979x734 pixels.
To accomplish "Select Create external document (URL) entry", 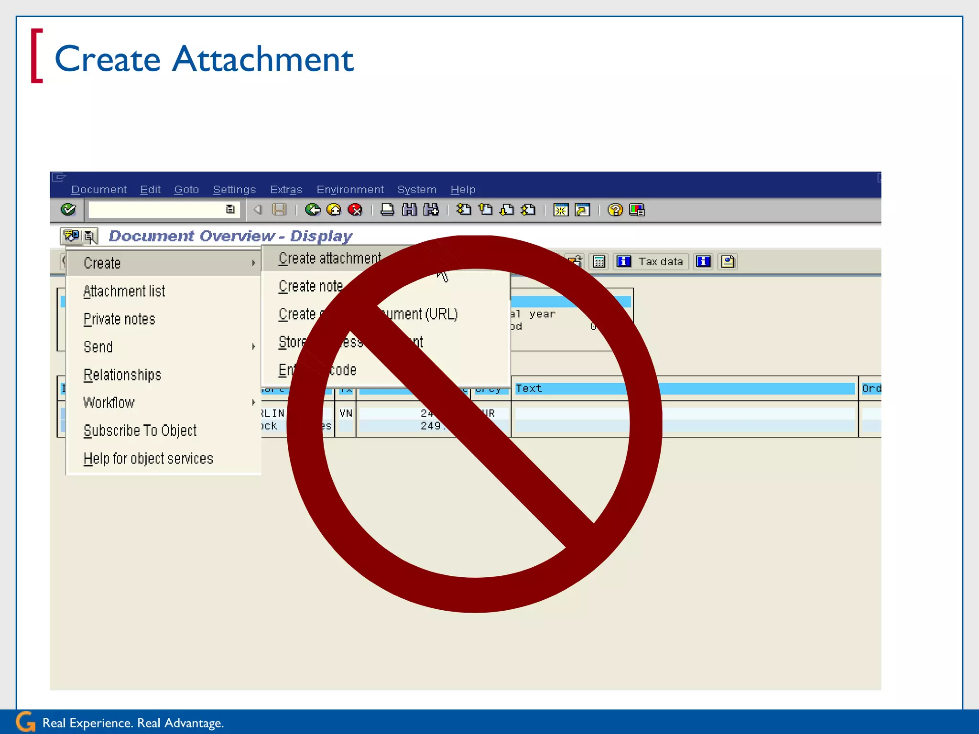I will click(x=368, y=314).
